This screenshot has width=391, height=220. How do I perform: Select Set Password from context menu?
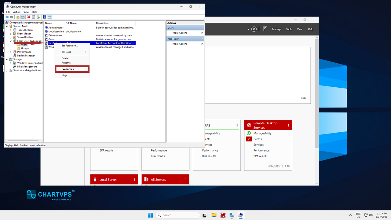69,46
